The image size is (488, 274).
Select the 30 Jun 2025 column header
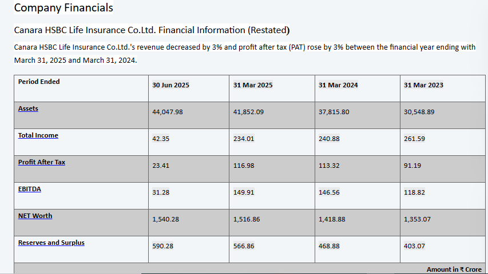[170, 85]
